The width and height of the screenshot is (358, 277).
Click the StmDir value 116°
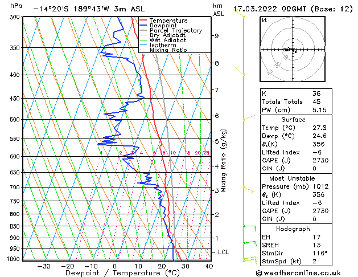click(x=320, y=254)
